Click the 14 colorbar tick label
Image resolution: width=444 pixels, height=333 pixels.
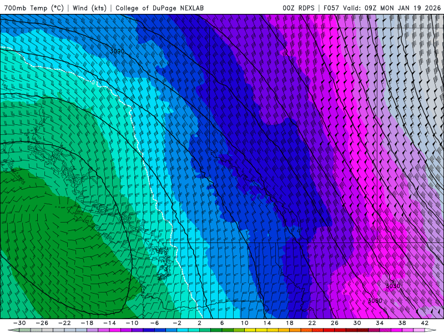tap(267, 323)
